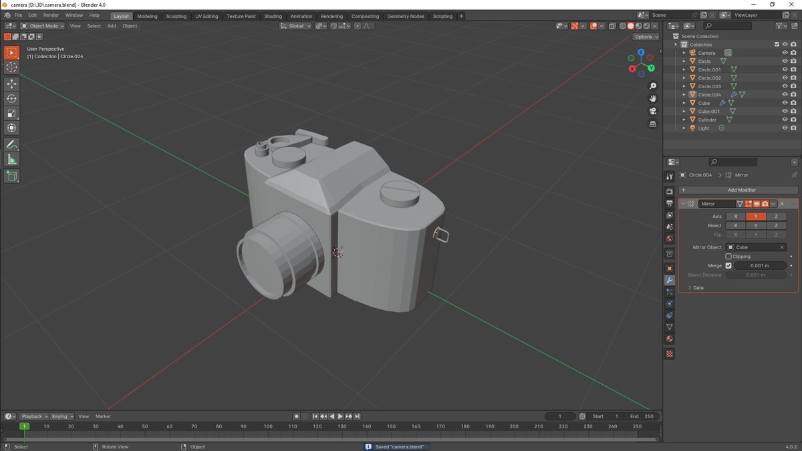Image resolution: width=802 pixels, height=451 pixels.
Task: Open the Material properties tab
Action: pos(670,339)
